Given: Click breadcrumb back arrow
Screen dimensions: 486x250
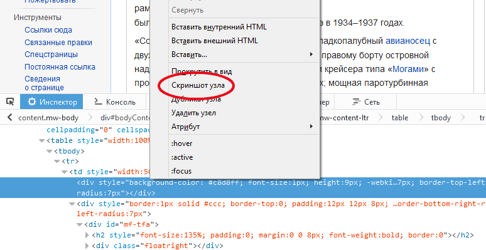Looking at the screenshot, I should point(9,118).
